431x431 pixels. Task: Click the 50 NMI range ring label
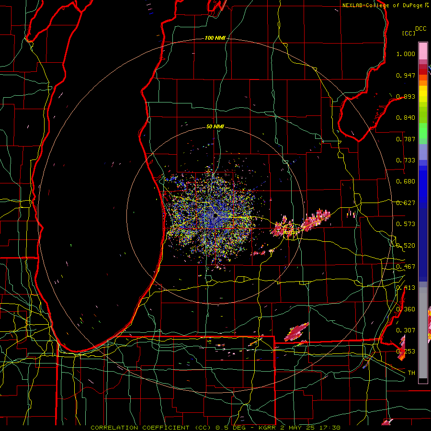tap(215, 126)
